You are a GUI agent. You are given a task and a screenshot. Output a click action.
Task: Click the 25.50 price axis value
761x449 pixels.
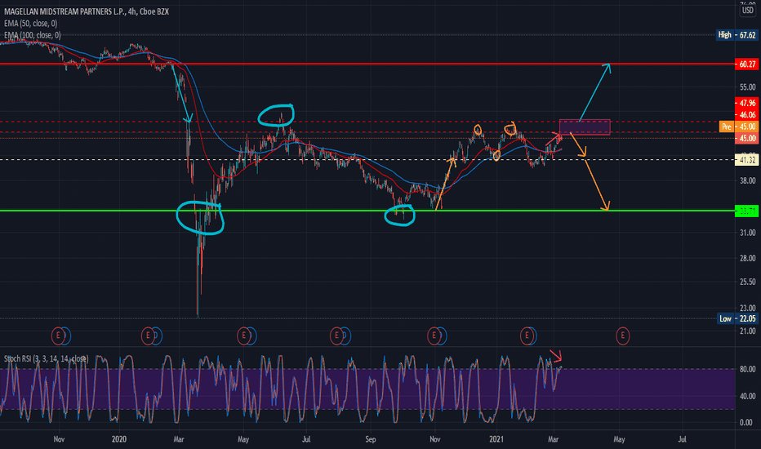coord(748,282)
